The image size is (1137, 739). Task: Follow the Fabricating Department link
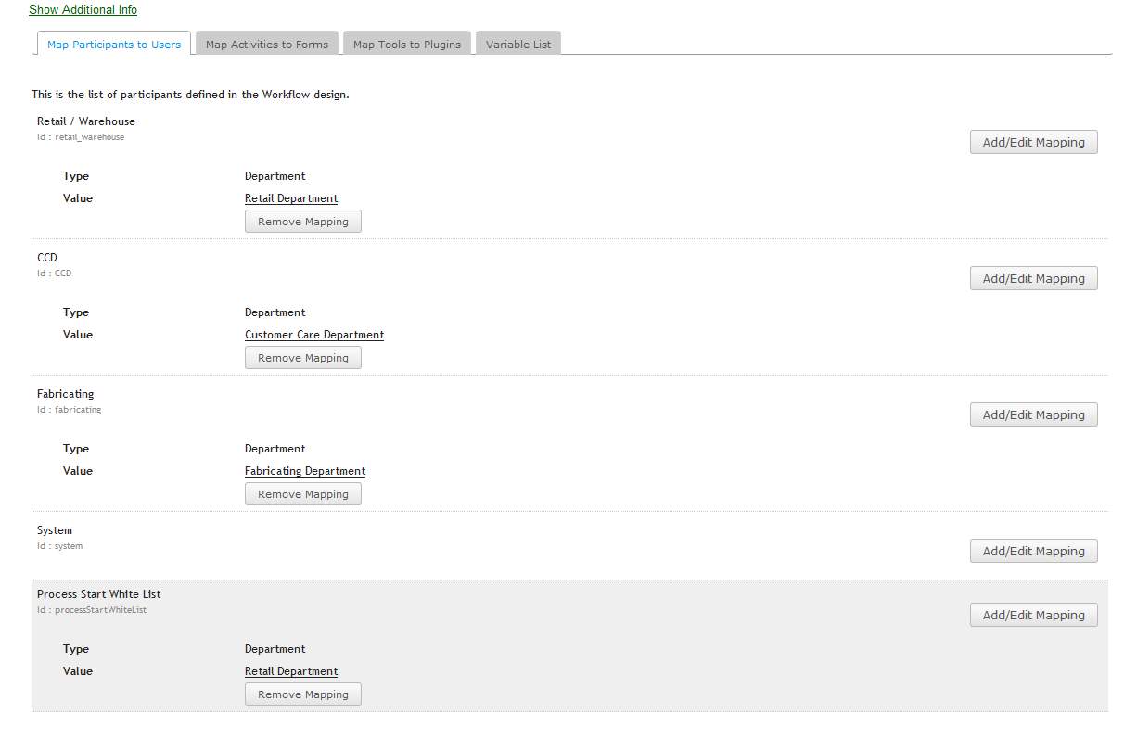(x=305, y=471)
